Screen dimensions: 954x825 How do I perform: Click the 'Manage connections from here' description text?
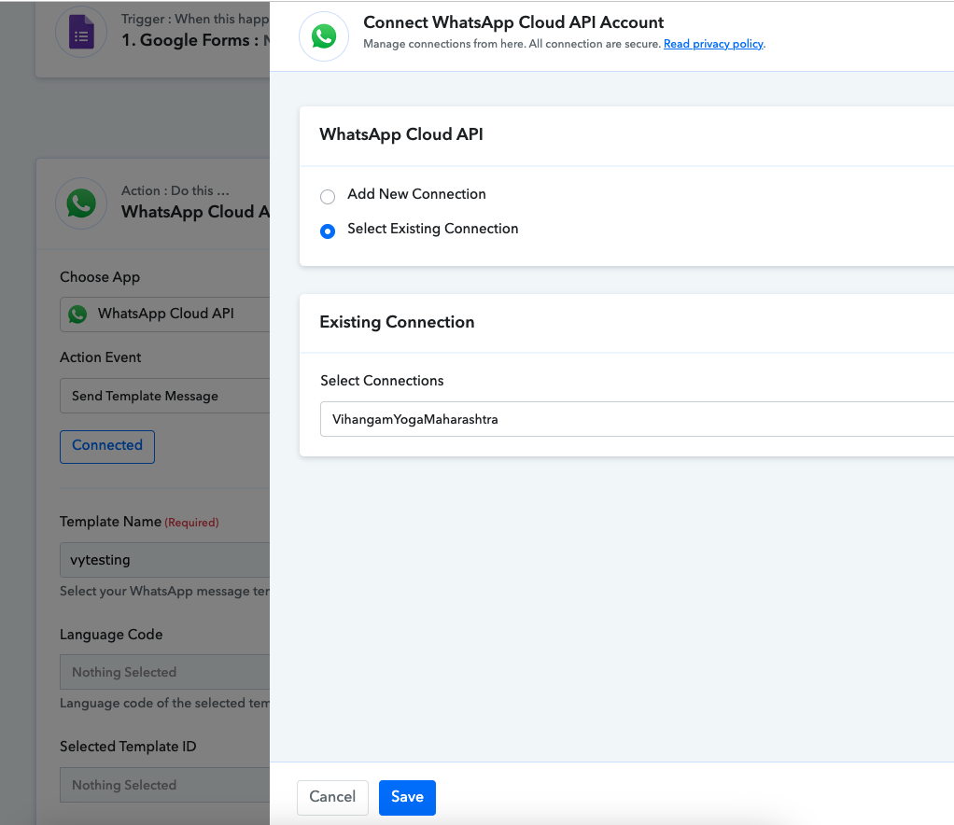(512, 44)
